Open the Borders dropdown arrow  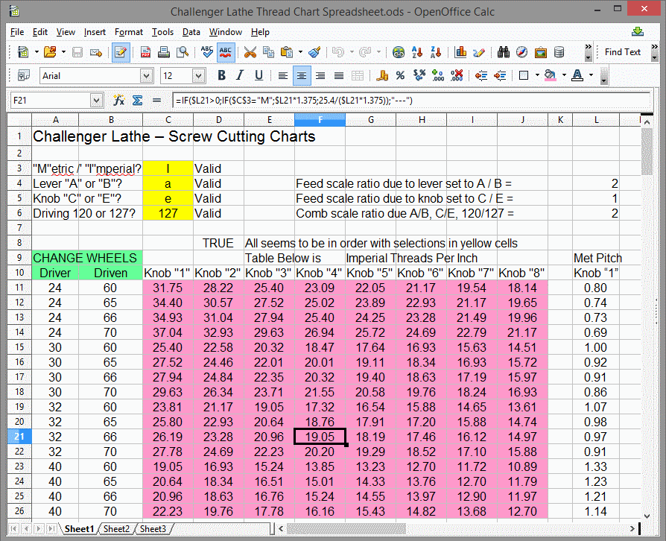(537, 76)
